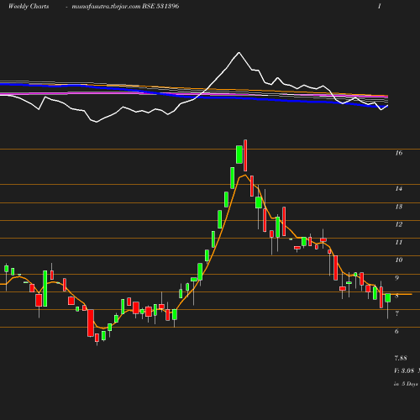This screenshot has height=420, width=420.
Task: Click the large red candle at the lowest price dip
Action: pos(91,323)
